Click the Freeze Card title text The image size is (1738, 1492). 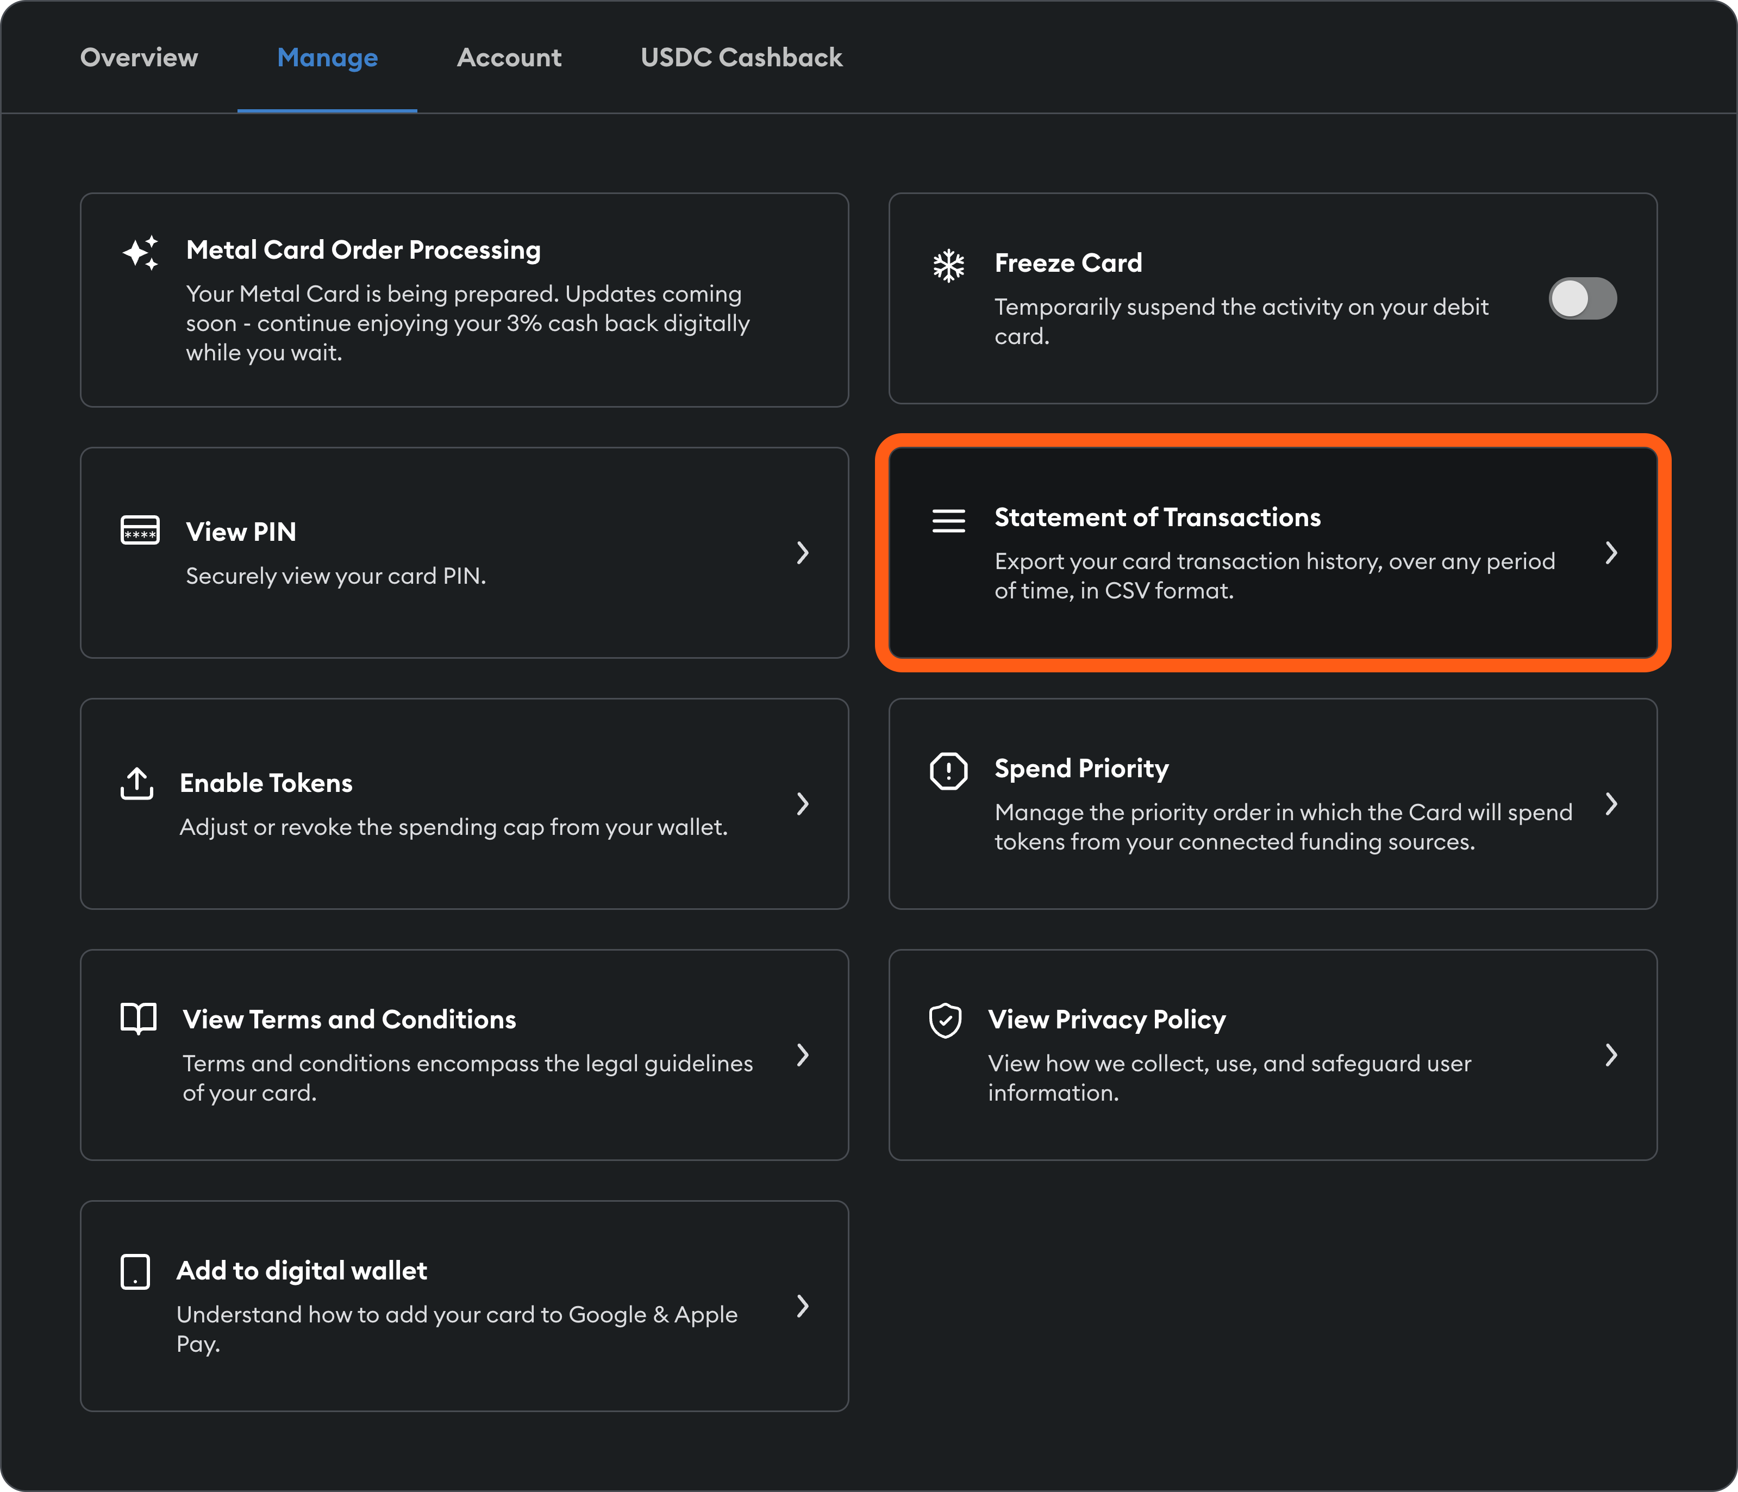(x=1068, y=264)
